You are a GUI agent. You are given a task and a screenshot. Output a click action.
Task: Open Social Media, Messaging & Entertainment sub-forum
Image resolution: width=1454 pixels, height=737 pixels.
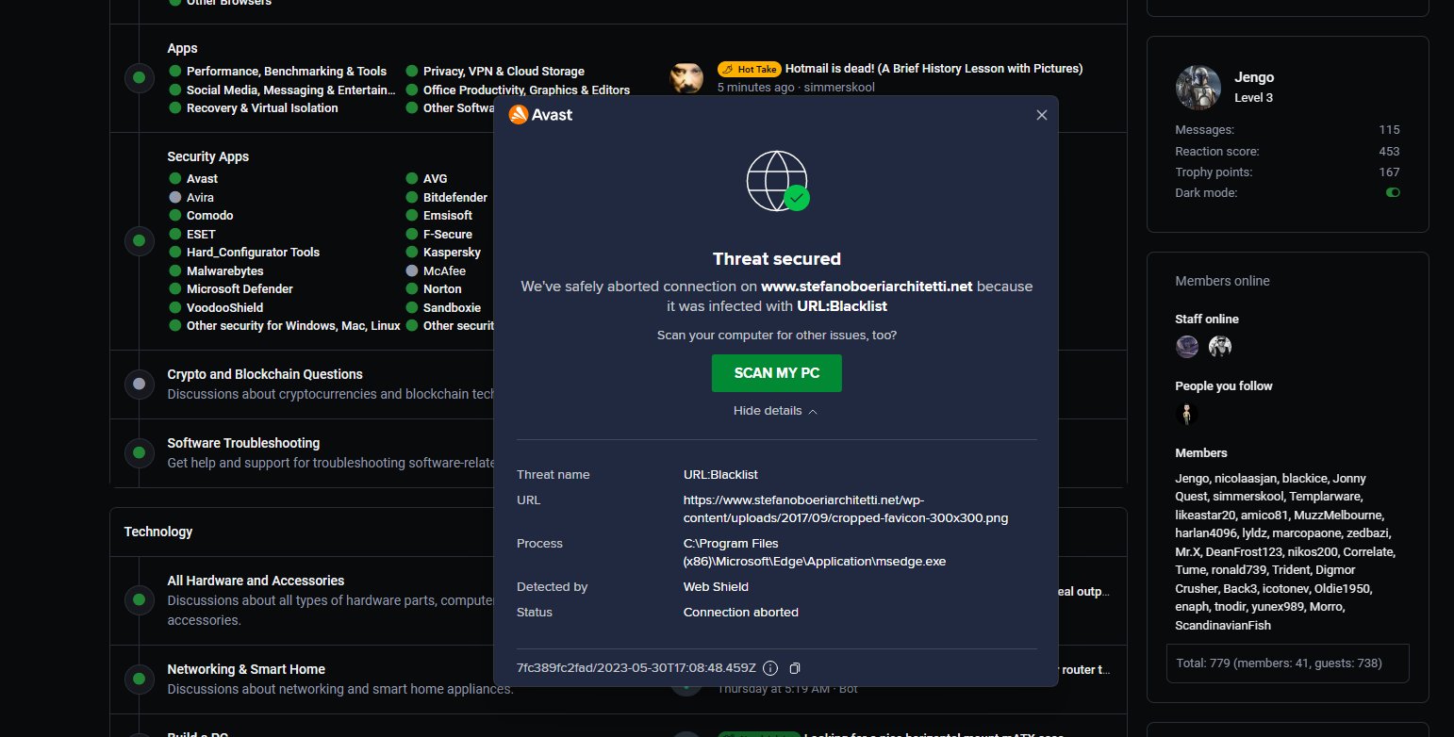pyautogui.click(x=291, y=90)
